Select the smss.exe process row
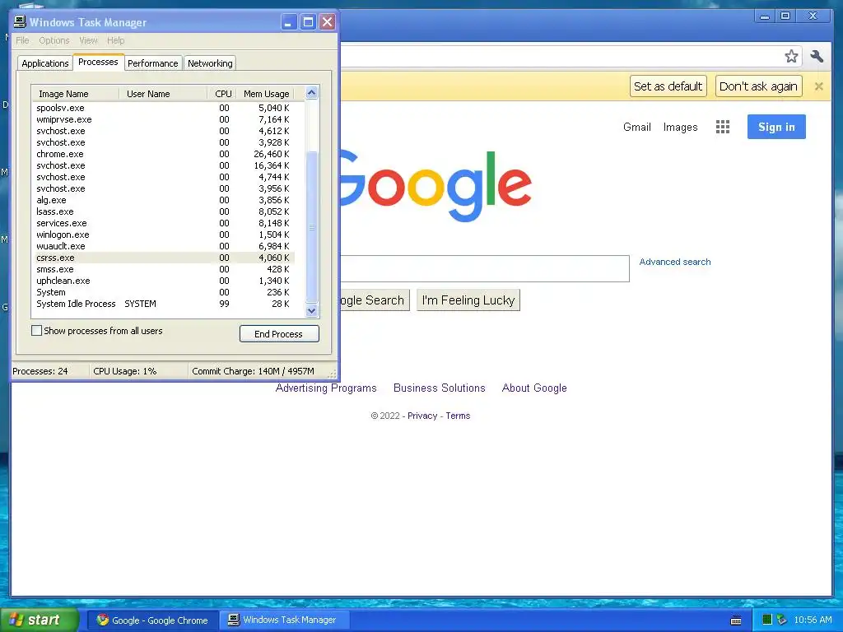 163,269
